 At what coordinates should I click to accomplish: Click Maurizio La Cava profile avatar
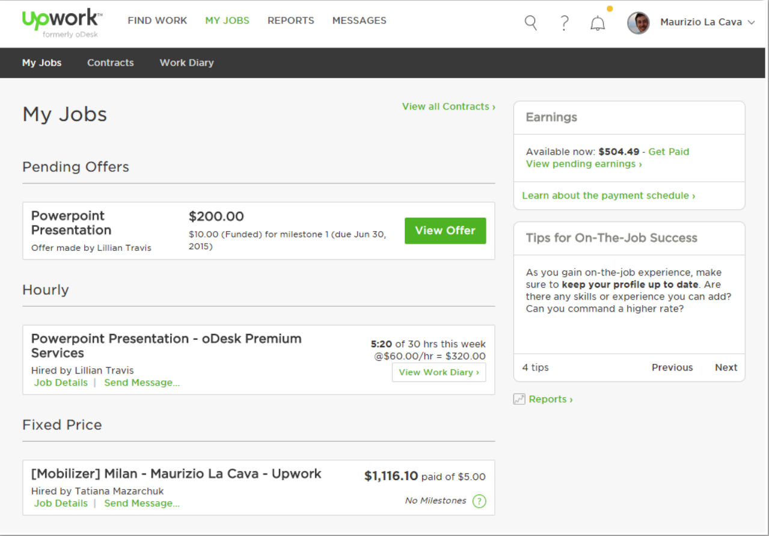pos(639,23)
